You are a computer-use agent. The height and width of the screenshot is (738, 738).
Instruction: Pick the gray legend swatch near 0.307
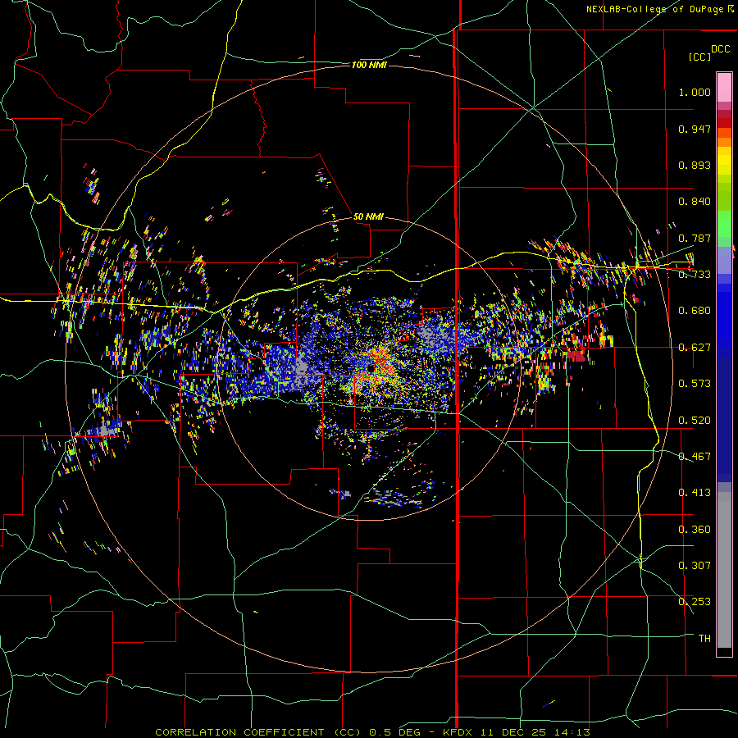pyautogui.click(x=724, y=570)
